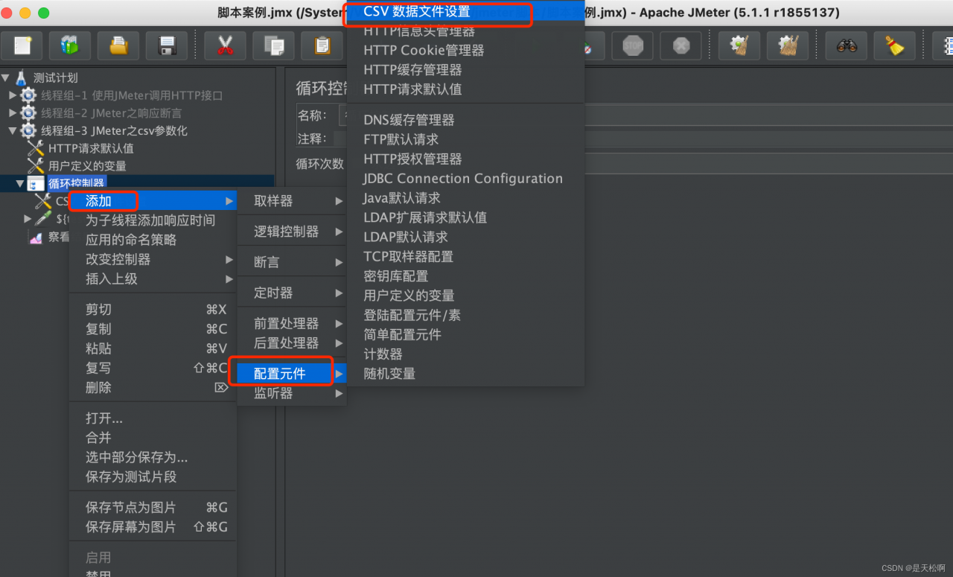
Task: Choose 配置元件 in the add submenu
Action: (x=292, y=374)
